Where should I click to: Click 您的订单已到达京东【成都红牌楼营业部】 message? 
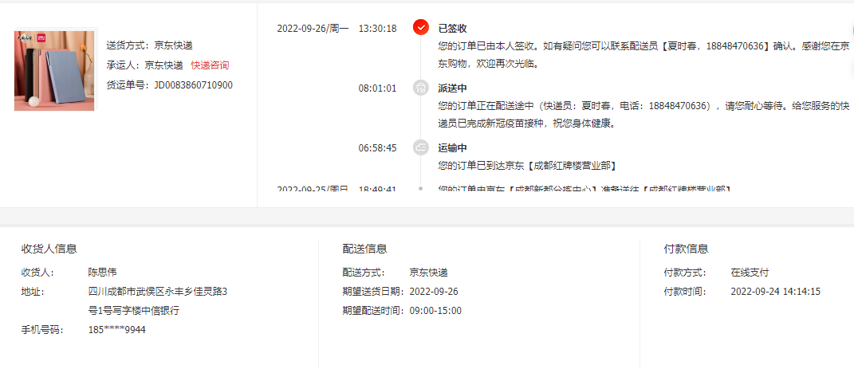(x=526, y=164)
